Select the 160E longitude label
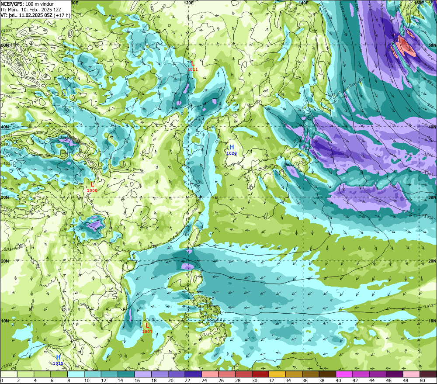437x384 pixels. [x=419, y=3]
